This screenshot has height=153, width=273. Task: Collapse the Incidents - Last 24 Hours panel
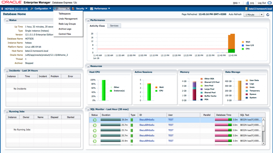coord(7,71)
